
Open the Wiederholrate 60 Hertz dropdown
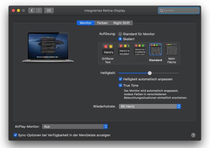[150, 106]
